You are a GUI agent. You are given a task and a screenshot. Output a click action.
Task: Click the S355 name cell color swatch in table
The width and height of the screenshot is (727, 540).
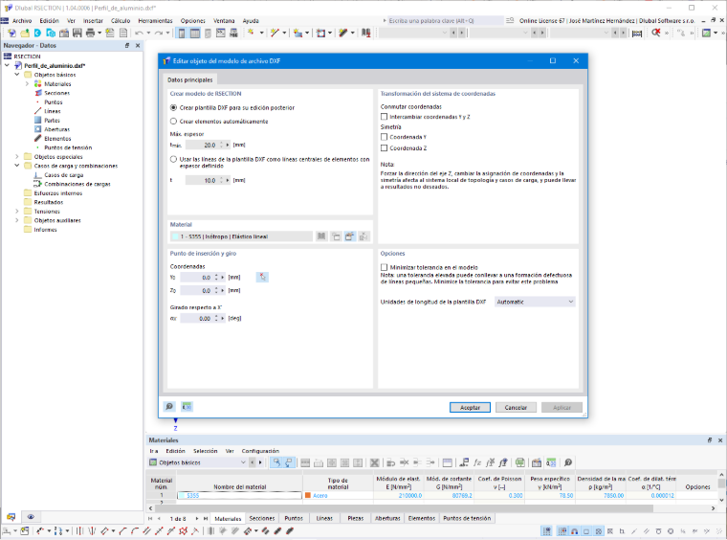pos(182,495)
